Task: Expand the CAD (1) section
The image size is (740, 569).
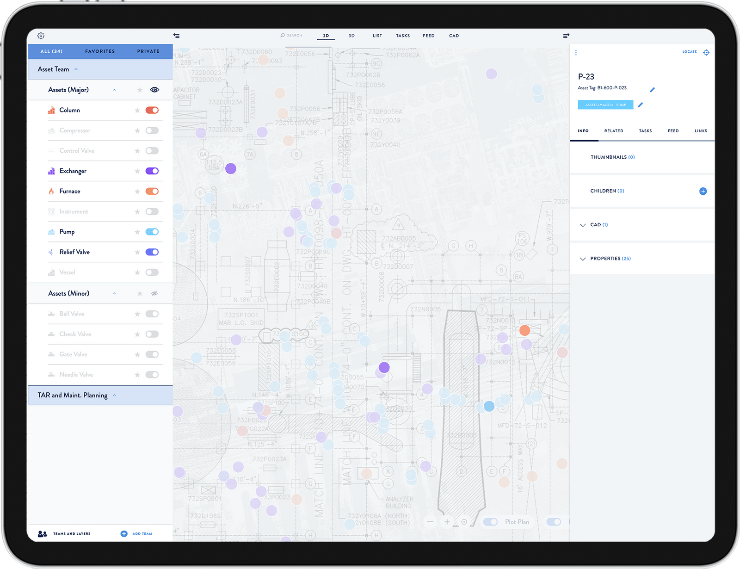Action: pyautogui.click(x=583, y=225)
